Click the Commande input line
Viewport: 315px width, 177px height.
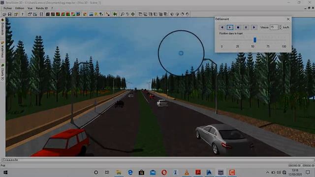point(158,160)
